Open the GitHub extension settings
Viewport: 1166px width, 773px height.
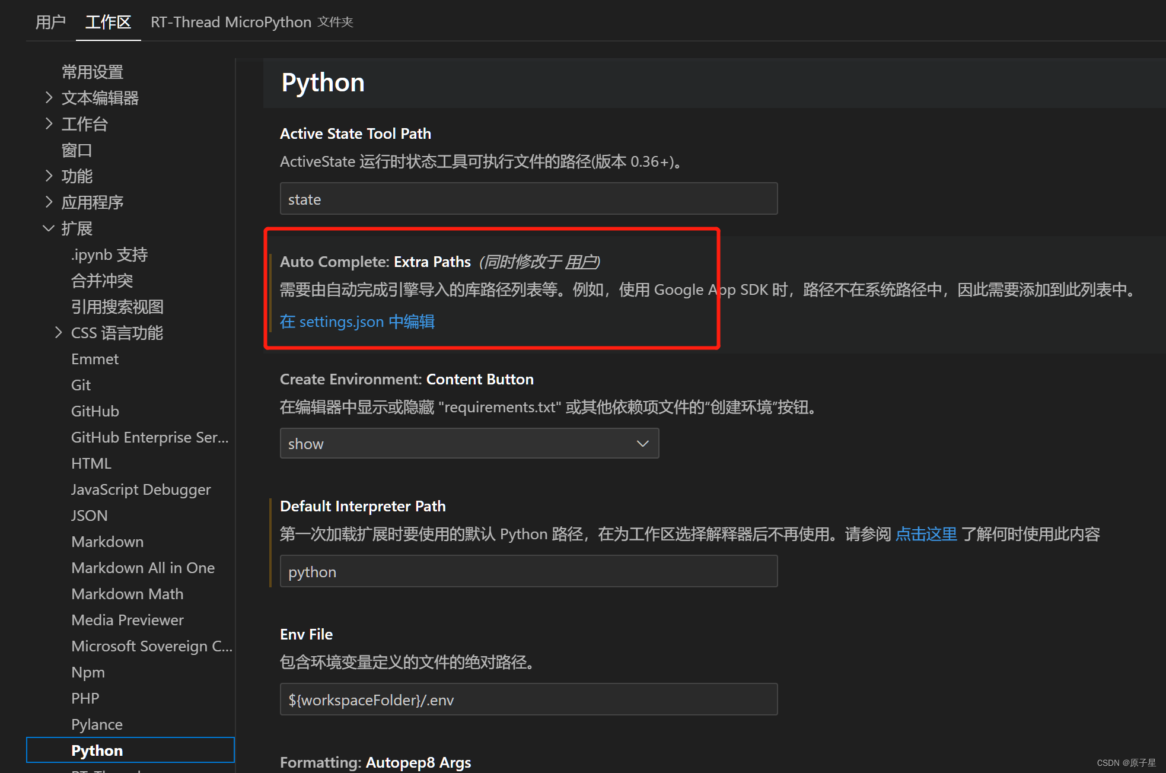(x=95, y=411)
